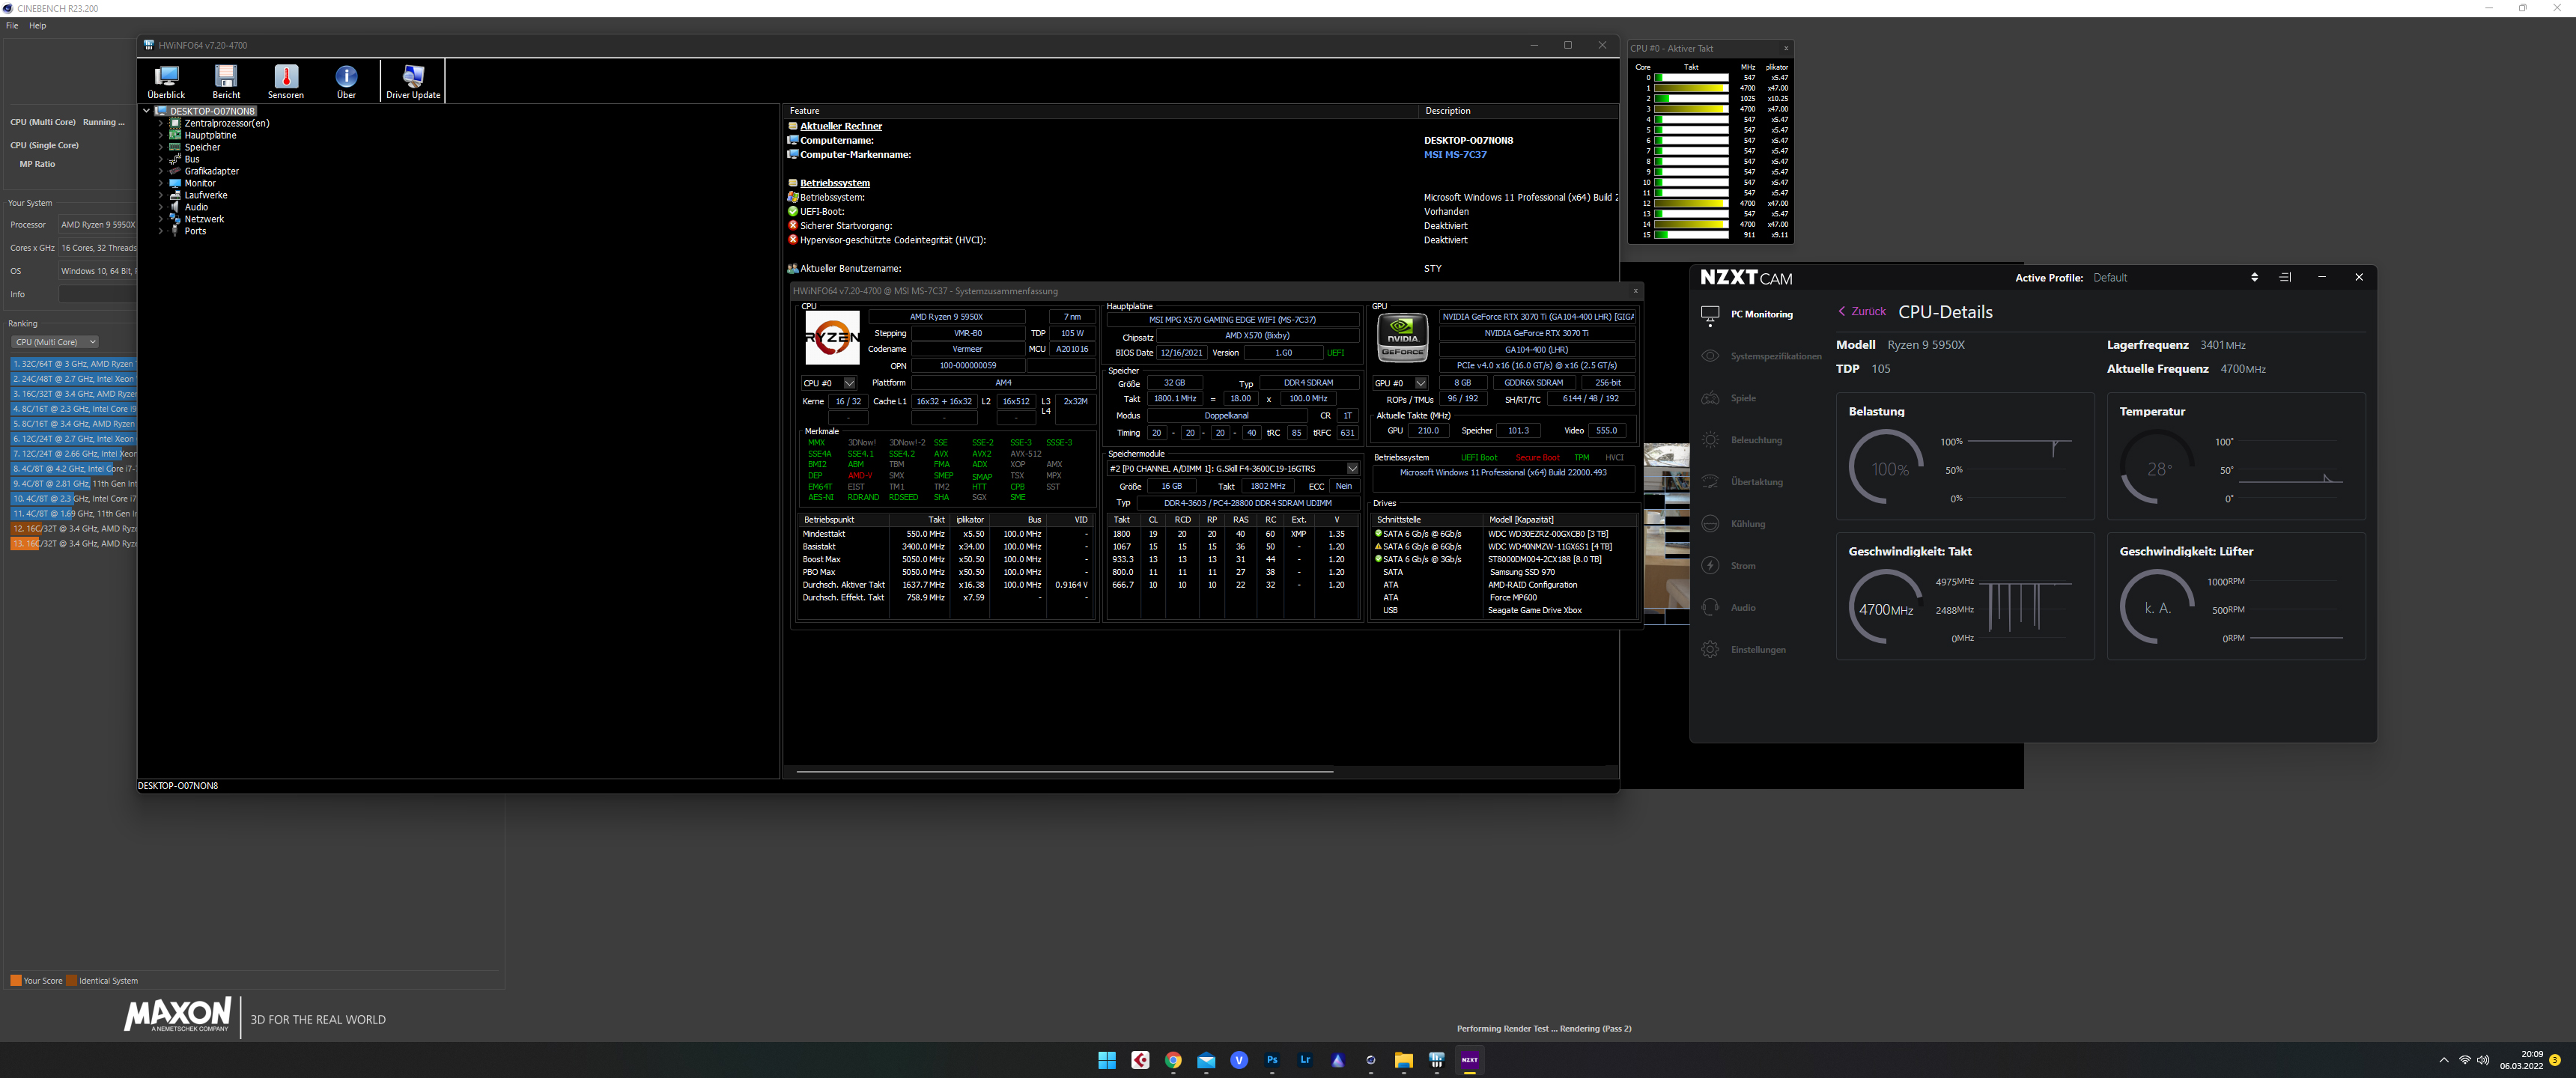Image resolution: width=2576 pixels, height=1078 pixels.
Task: Click the Driver Update icon
Action: 412,80
